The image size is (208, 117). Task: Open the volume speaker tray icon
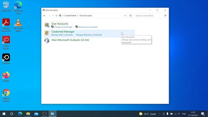[x=179, y=114]
